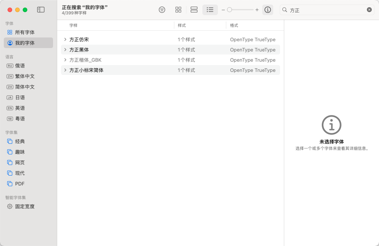The width and height of the screenshot is (379, 246).
Task: Click inside the 方正 search field
Action: pos(326,10)
